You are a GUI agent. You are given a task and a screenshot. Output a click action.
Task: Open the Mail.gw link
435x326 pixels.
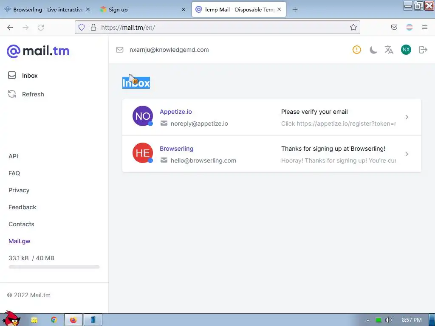tap(20, 241)
